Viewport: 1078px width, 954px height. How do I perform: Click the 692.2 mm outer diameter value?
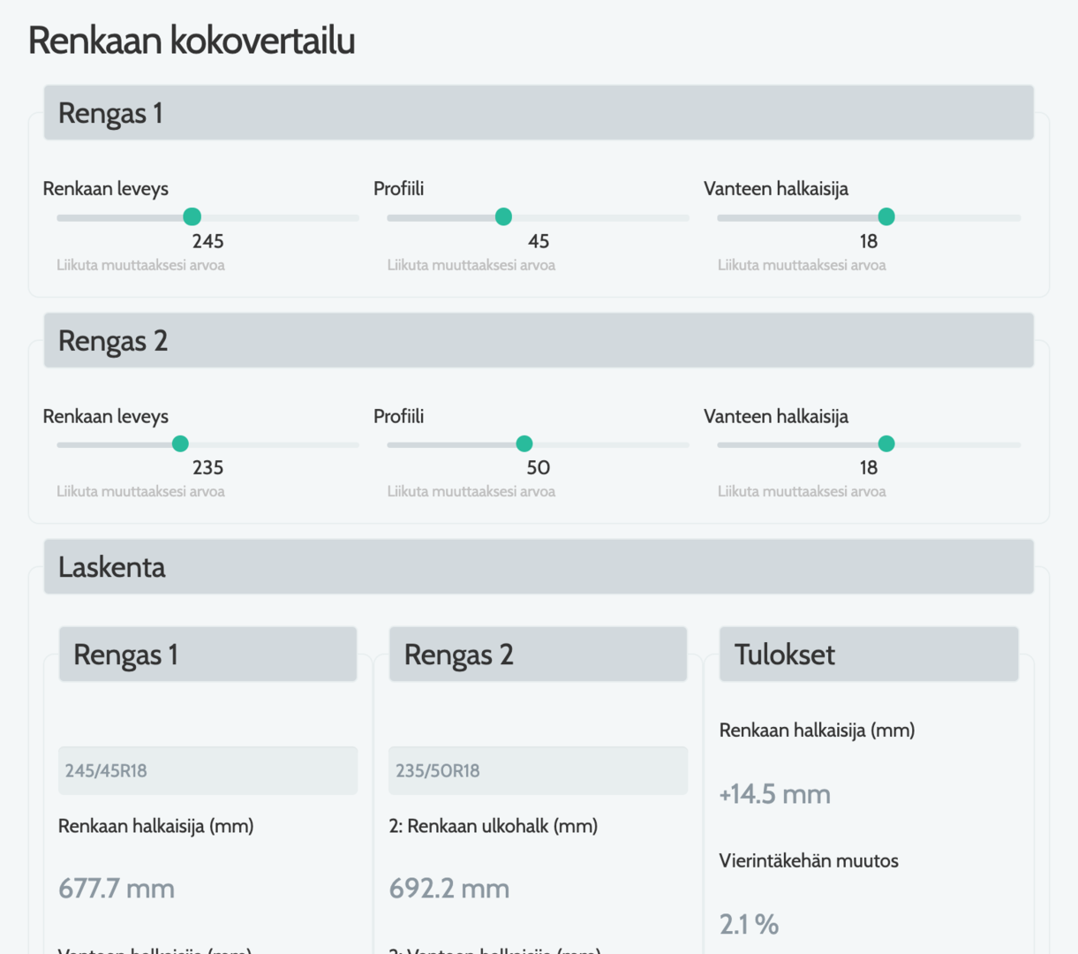pyautogui.click(x=449, y=888)
